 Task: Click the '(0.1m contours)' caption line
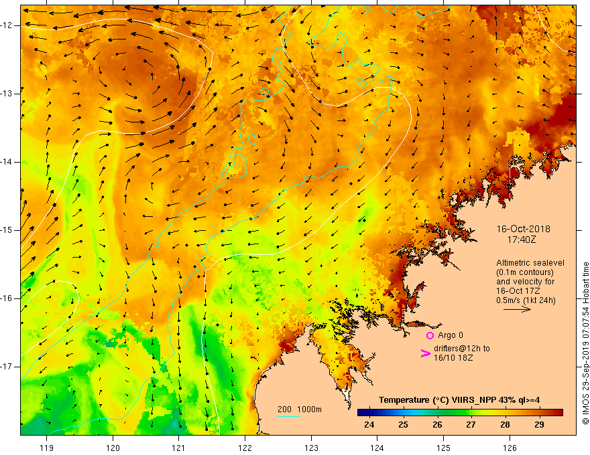(x=525, y=272)
